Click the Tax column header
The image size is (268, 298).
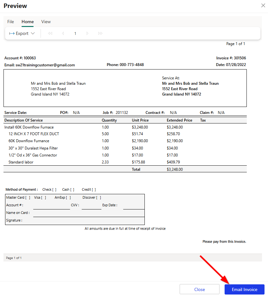[x=203, y=120]
